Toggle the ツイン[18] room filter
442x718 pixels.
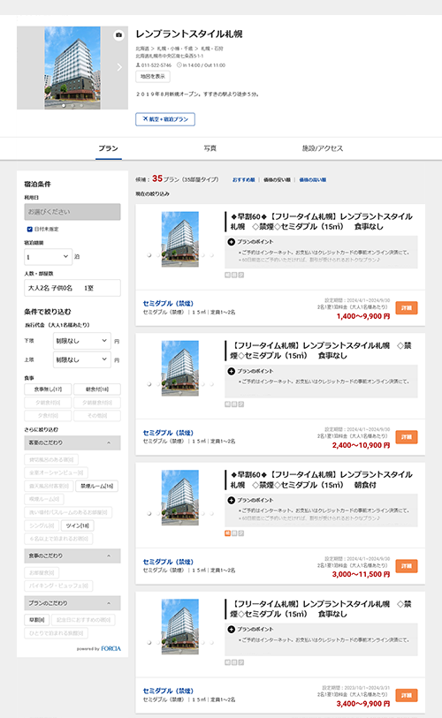click(78, 525)
